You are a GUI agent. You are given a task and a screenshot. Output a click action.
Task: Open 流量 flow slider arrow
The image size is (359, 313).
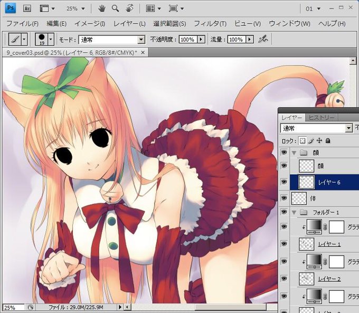tap(250, 40)
